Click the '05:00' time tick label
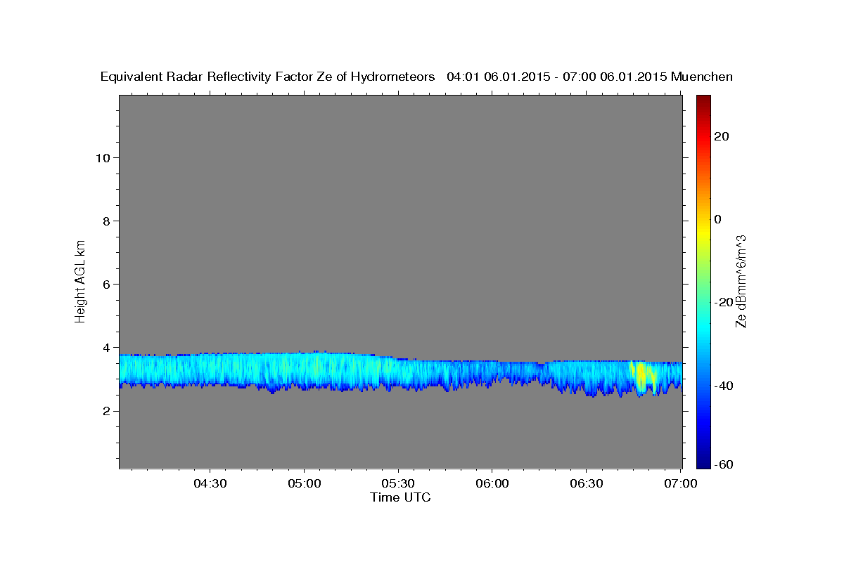The height and width of the screenshot is (562, 844). (305, 483)
